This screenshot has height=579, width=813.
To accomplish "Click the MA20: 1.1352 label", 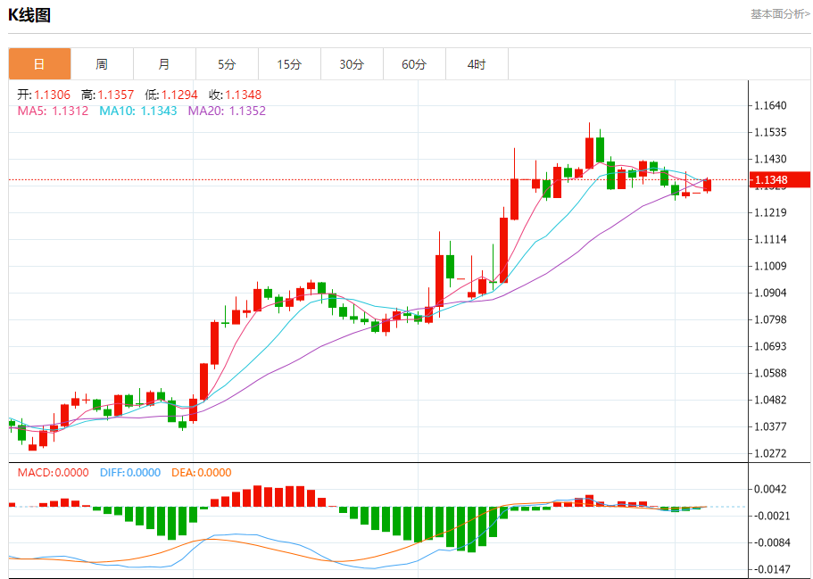I will point(227,111).
